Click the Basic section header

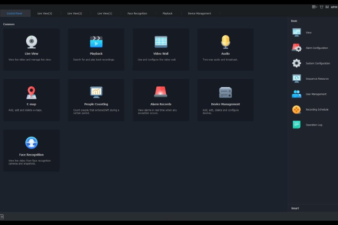[294, 21]
